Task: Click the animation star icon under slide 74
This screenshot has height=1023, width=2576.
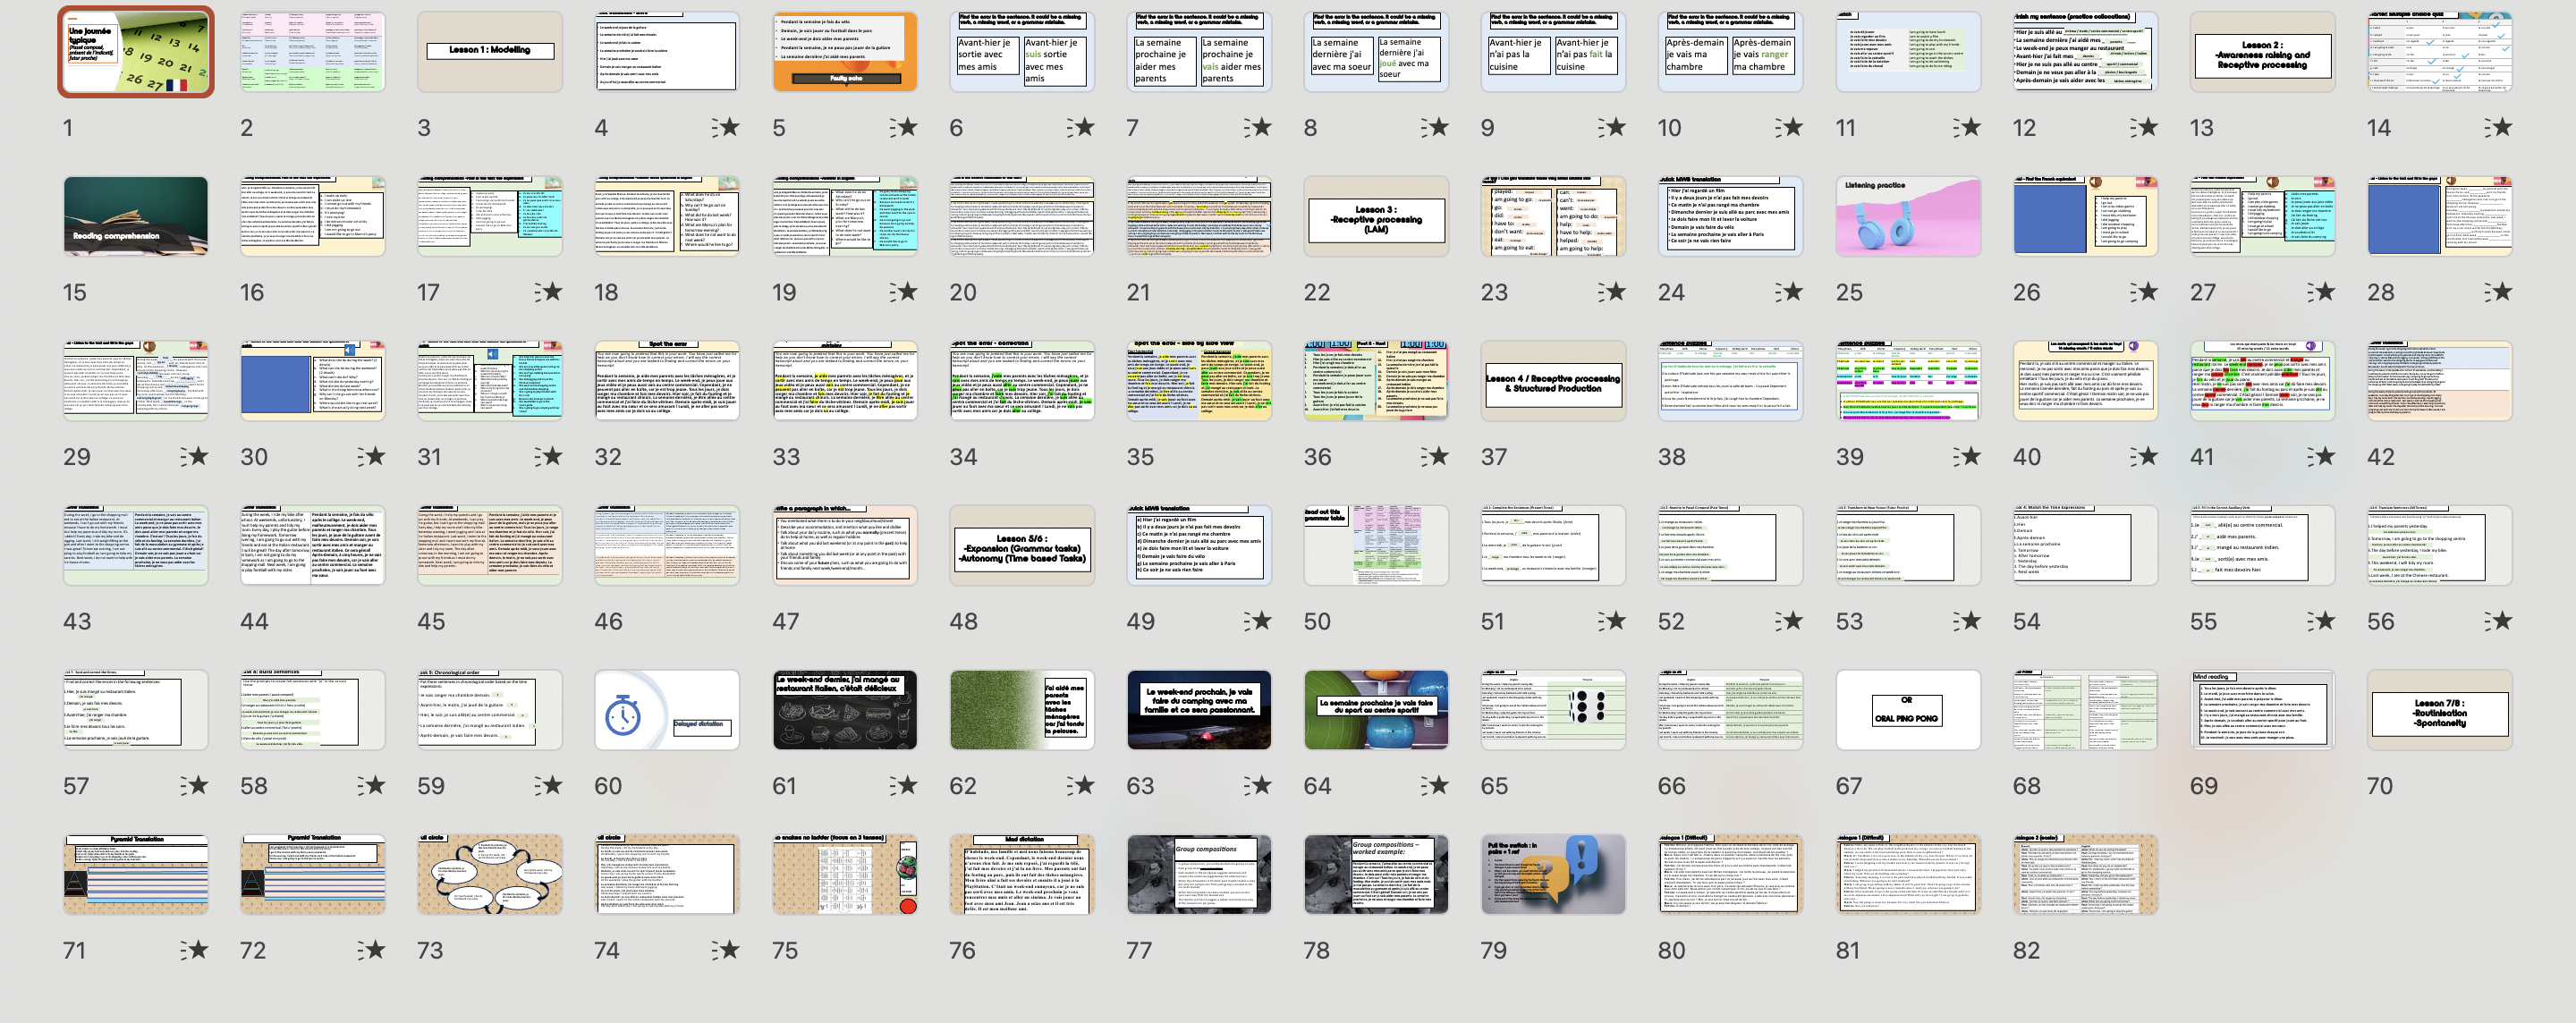Action: [725, 949]
